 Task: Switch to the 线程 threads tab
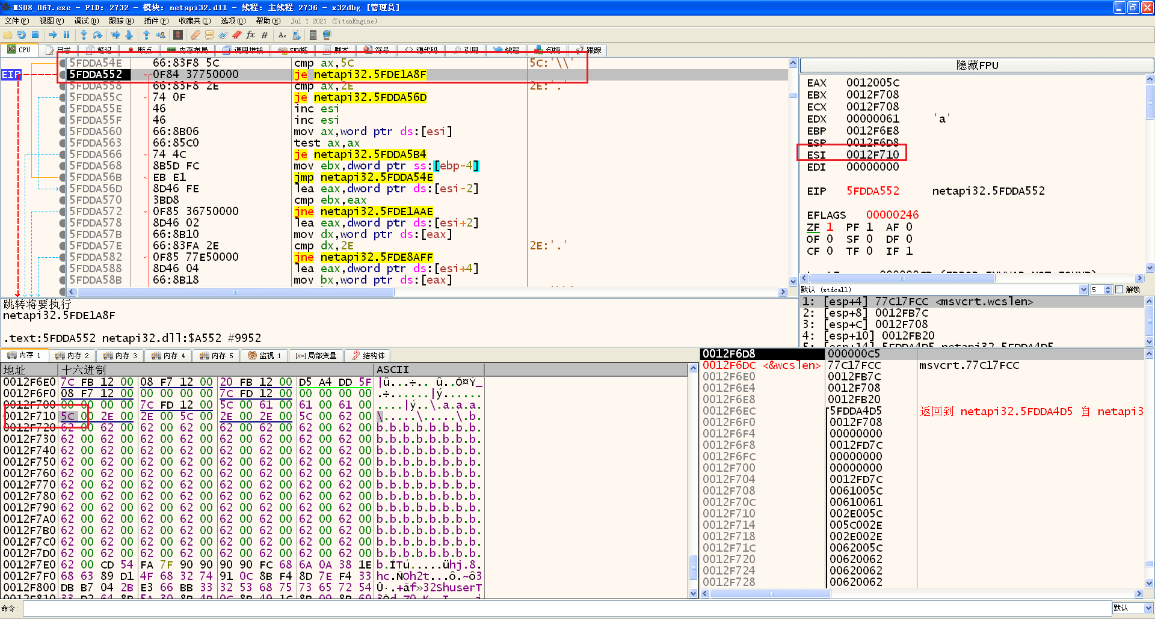tap(507, 50)
